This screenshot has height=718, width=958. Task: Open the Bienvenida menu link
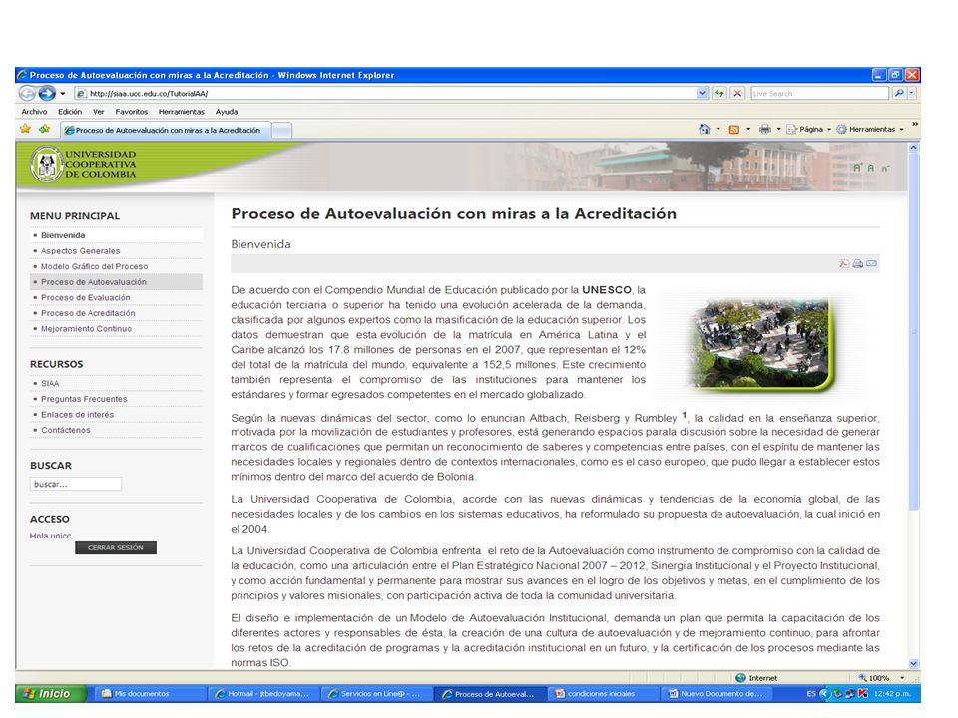[x=63, y=235]
